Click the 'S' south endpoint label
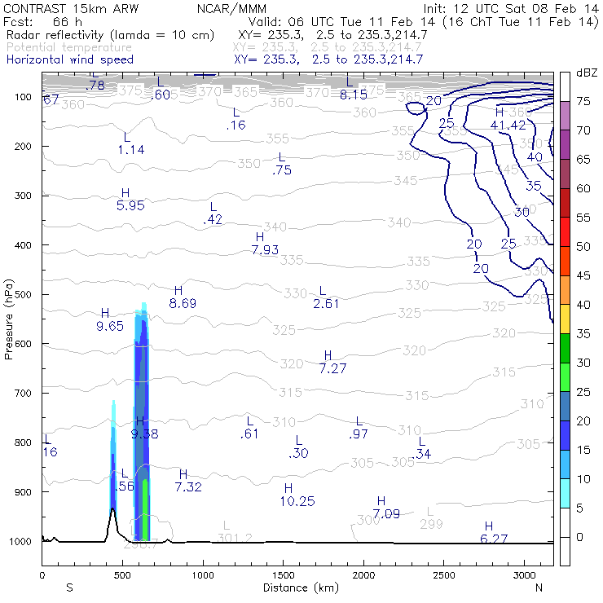Image resolution: width=603 pixels, height=603 pixels. (x=69, y=588)
